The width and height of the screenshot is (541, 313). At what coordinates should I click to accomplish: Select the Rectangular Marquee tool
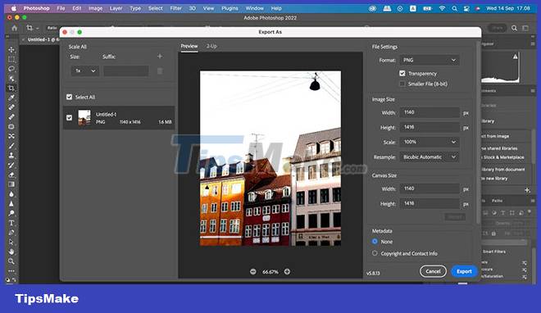click(x=11, y=59)
